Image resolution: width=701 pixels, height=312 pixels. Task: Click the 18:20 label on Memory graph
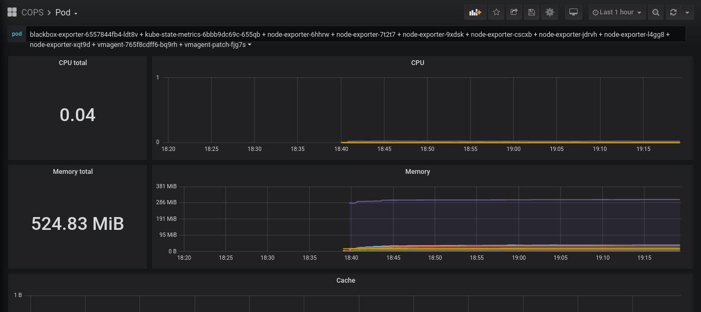tap(184, 258)
